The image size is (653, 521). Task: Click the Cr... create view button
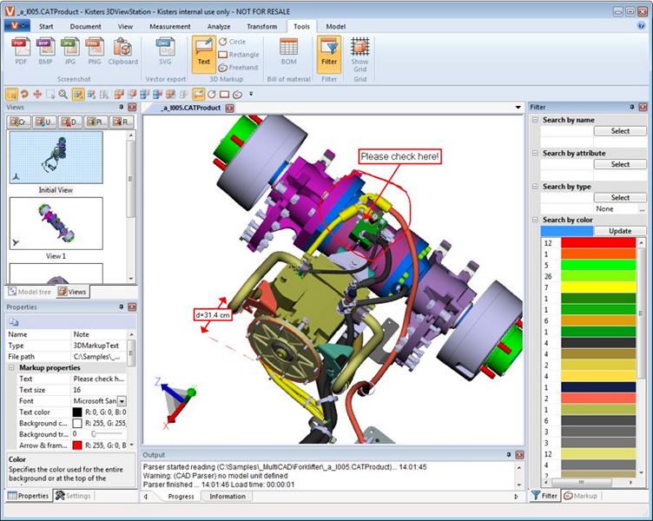(x=19, y=122)
